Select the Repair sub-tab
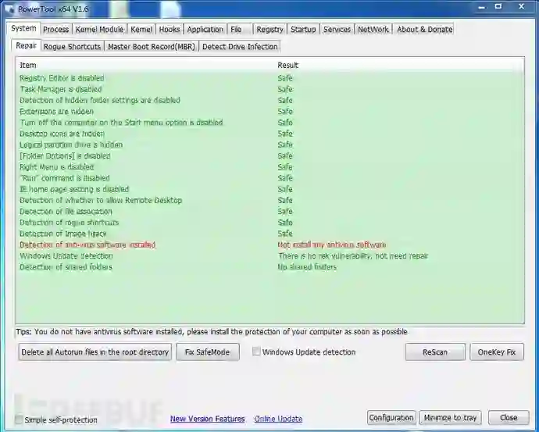Image resolution: width=539 pixels, height=432 pixels. click(26, 46)
